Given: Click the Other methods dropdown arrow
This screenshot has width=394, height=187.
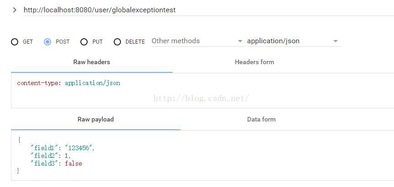Looking at the screenshot, I should [x=240, y=41].
